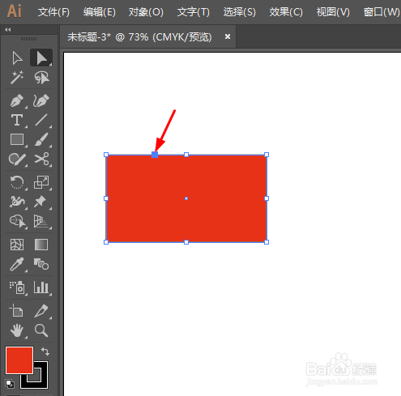This screenshot has height=396, width=401.
Task: Collapse the tools panel with double-arrow
Action: click(x=8, y=30)
